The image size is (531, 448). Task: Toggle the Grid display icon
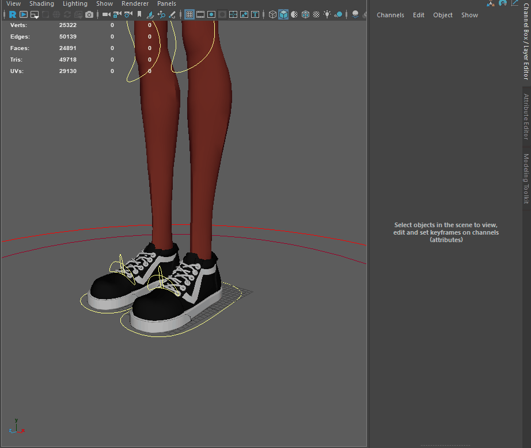point(189,14)
